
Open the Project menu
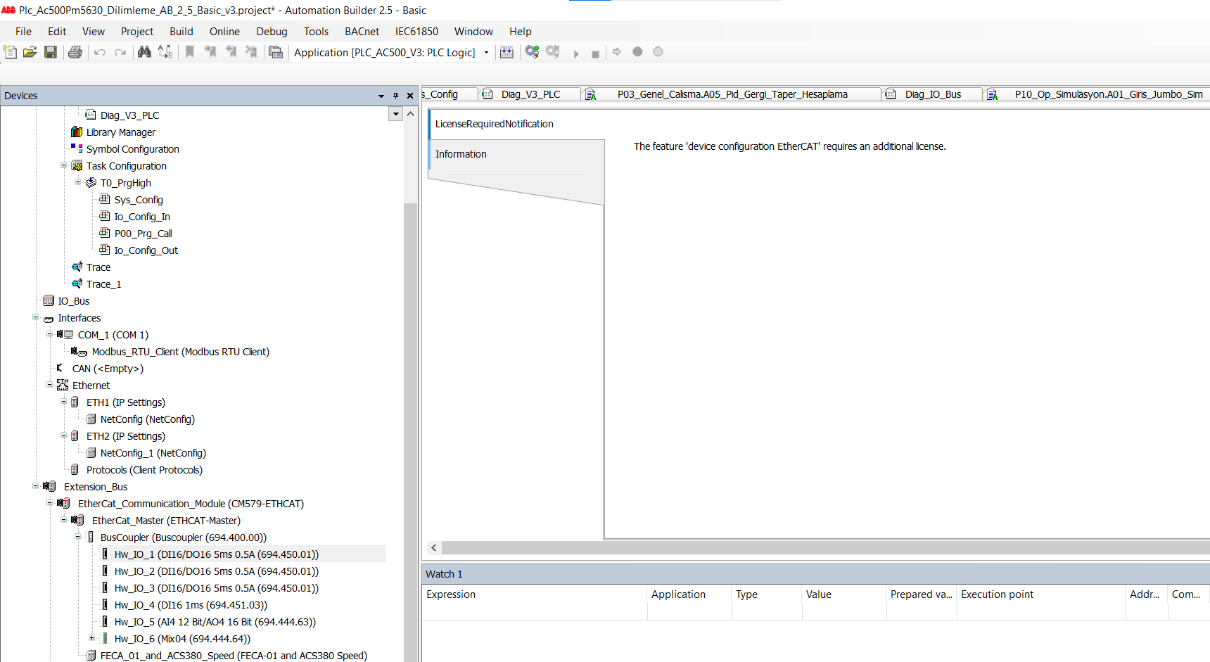[137, 32]
